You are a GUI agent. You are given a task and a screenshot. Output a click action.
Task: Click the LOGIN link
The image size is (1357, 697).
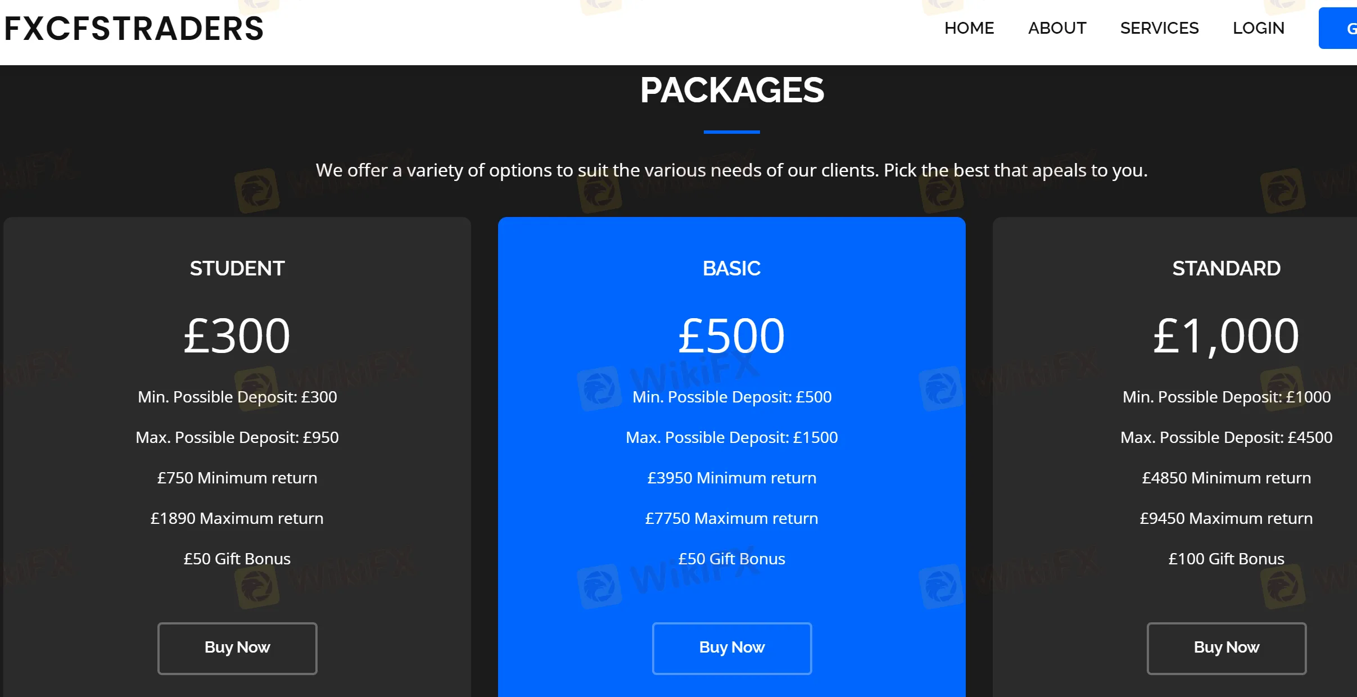(x=1259, y=28)
